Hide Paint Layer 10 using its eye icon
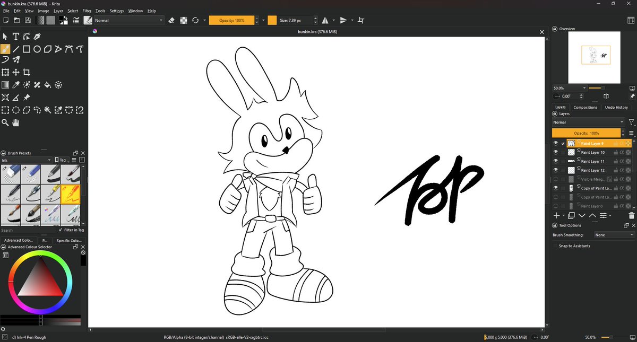This screenshot has width=637, height=342. click(556, 152)
